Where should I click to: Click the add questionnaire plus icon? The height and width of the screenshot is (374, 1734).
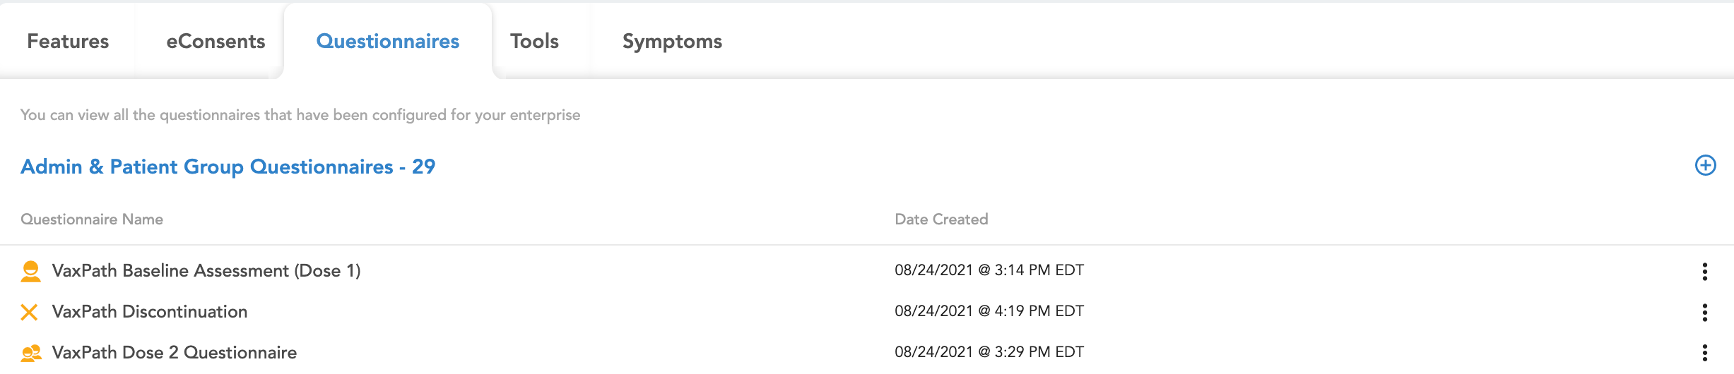tap(1705, 165)
